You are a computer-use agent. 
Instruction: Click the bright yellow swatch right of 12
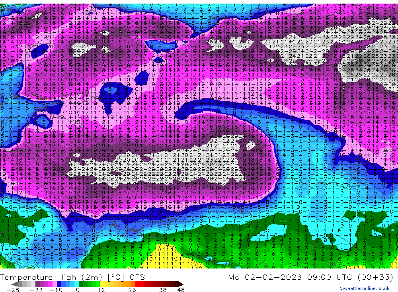102,284
